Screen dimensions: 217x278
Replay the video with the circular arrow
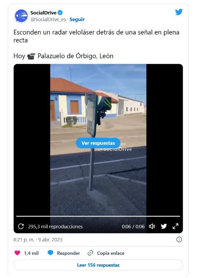(x=21, y=226)
